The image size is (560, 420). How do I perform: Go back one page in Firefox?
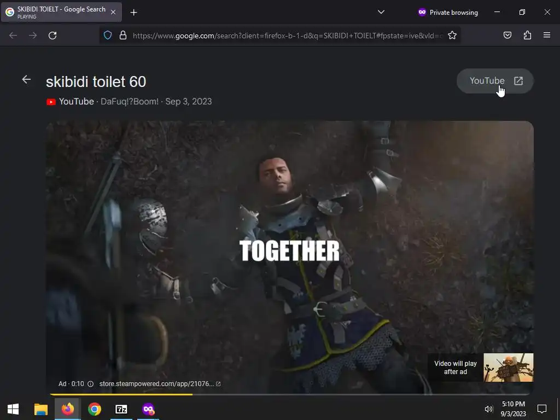tap(13, 36)
